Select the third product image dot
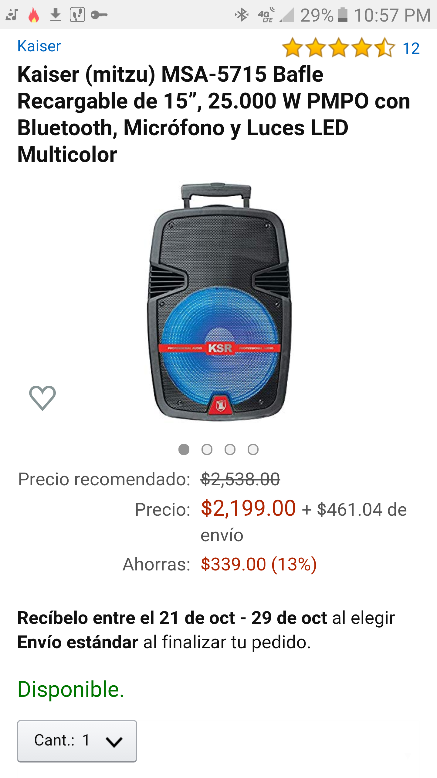The image size is (437, 778). tap(230, 449)
